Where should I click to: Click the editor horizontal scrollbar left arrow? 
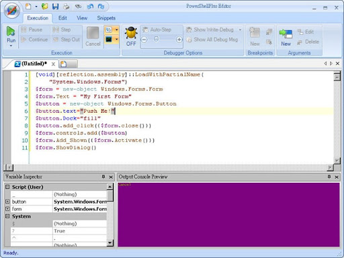(x=9, y=167)
